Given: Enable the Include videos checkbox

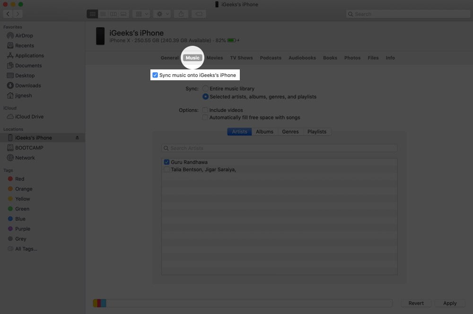Looking at the screenshot, I should [x=205, y=110].
